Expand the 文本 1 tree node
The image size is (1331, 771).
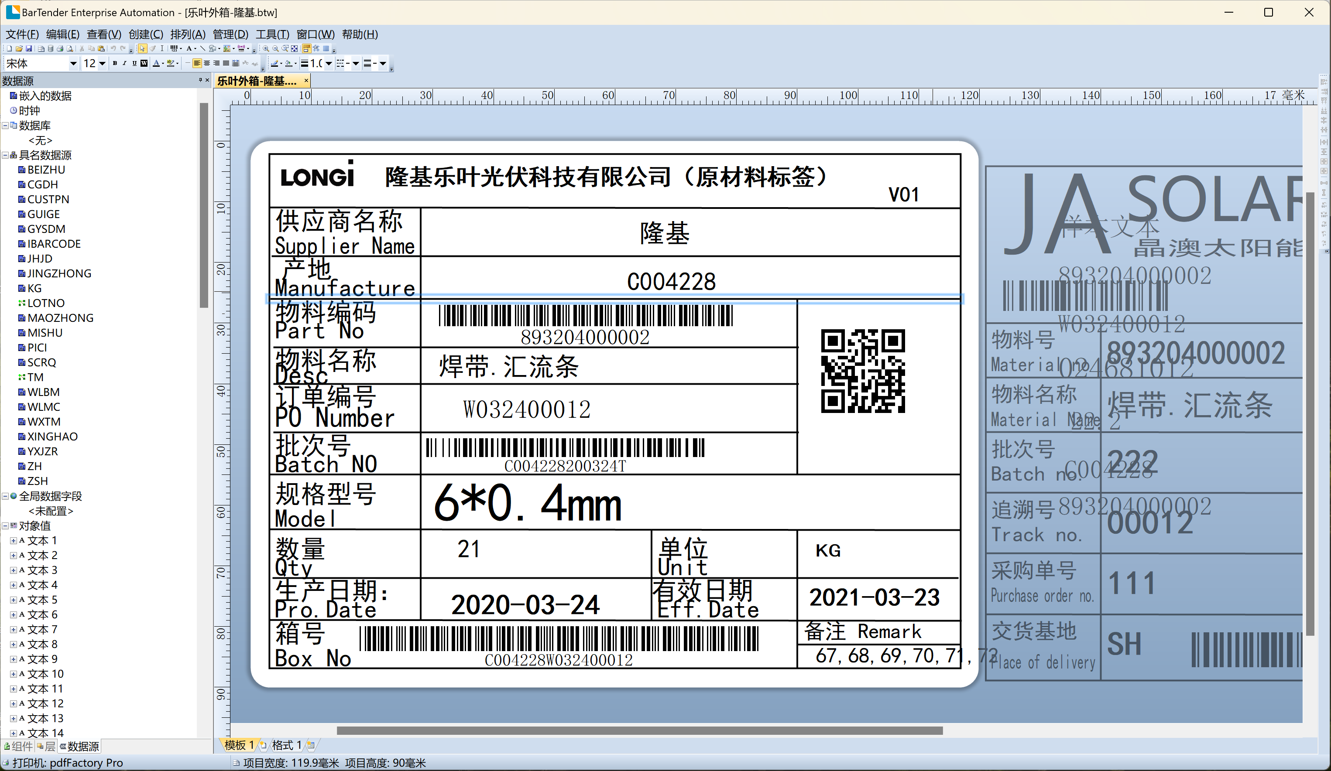pyautogui.click(x=13, y=540)
